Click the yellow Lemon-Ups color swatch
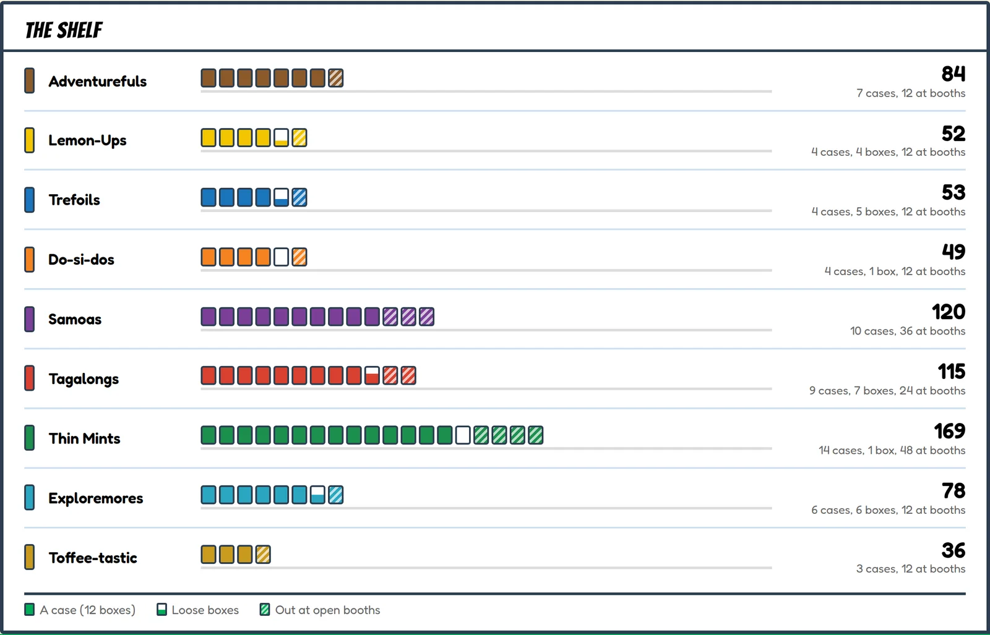The height and width of the screenshot is (635, 990). coord(29,140)
